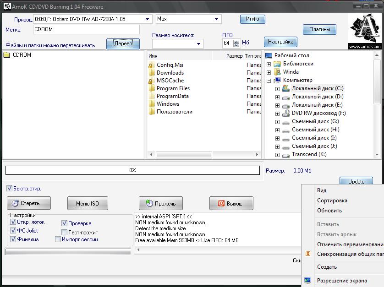Click the Инфо button
384x287 pixels.
252,19
